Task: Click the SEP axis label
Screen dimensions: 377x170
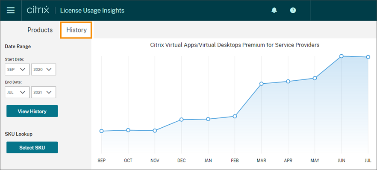Action: click(101, 161)
